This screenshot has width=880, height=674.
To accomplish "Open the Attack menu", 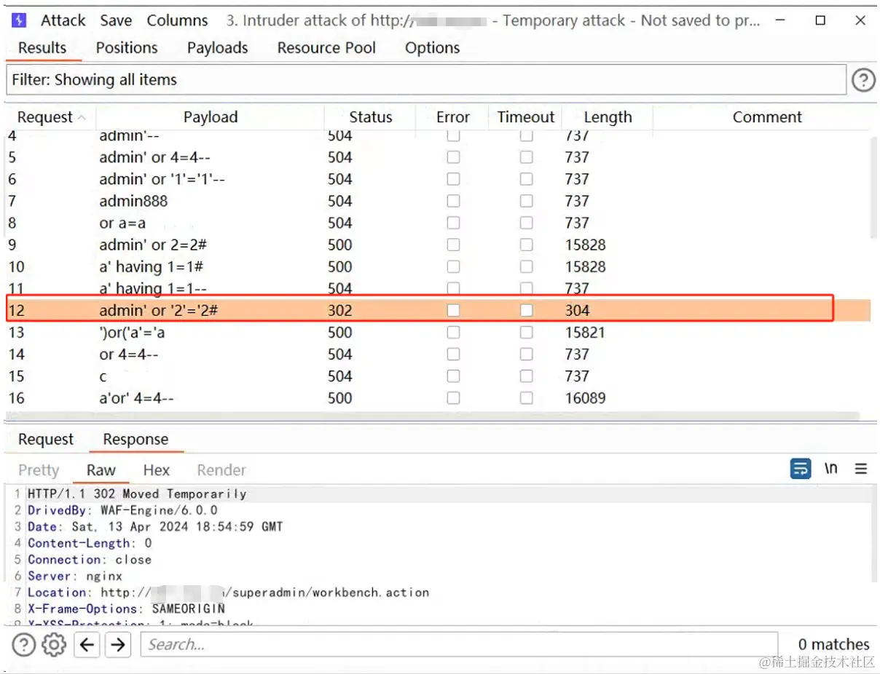I will tap(63, 20).
